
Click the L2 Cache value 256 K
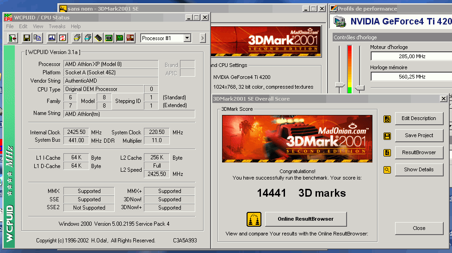point(156,157)
